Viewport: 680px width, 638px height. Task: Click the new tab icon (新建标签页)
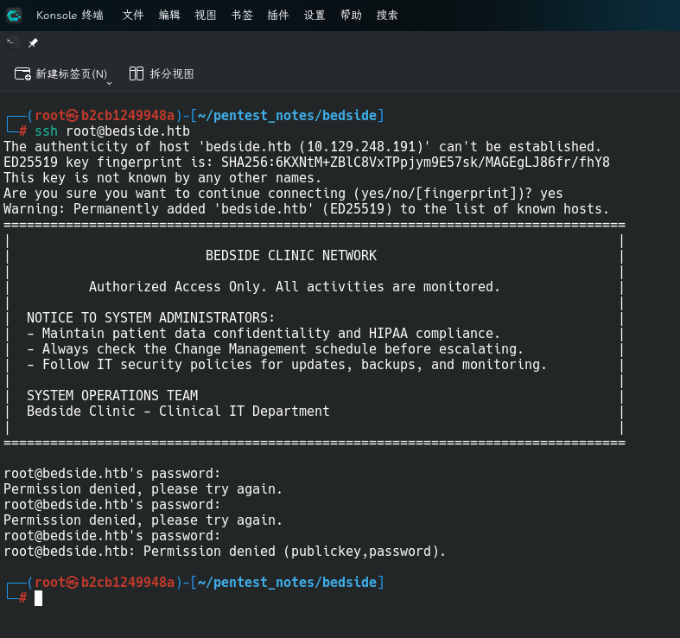[22, 73]
